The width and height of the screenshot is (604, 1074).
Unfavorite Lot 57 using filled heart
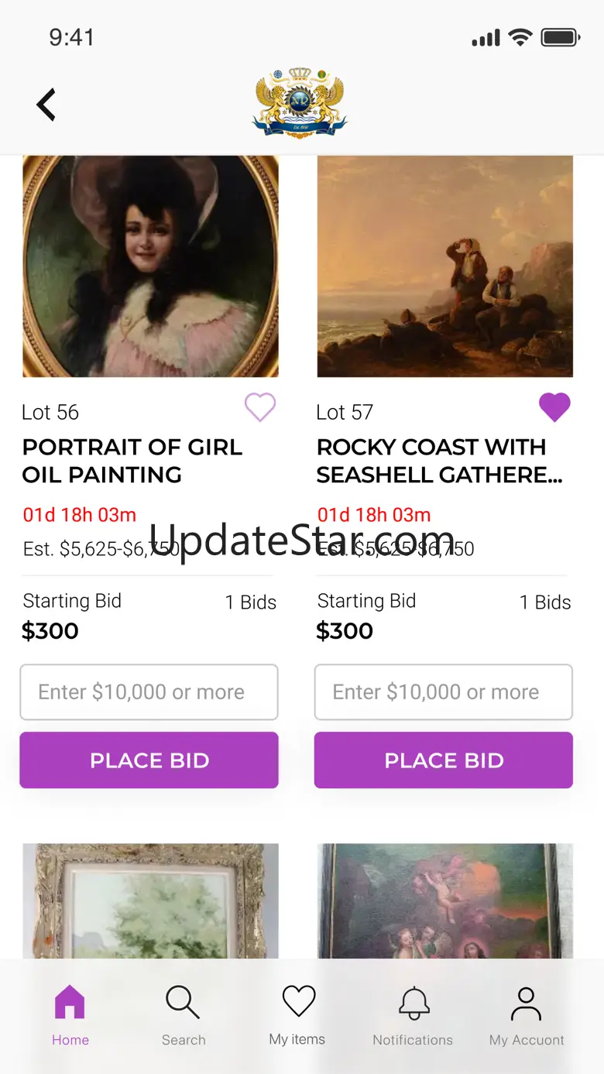554,407
